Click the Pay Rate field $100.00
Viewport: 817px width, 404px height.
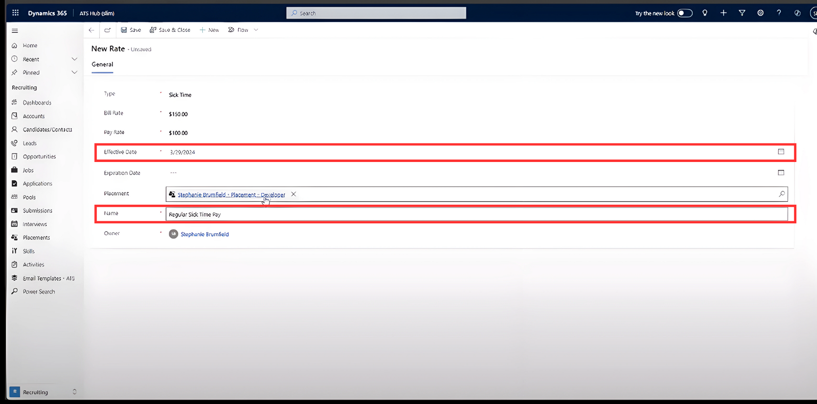pos(178,133)
